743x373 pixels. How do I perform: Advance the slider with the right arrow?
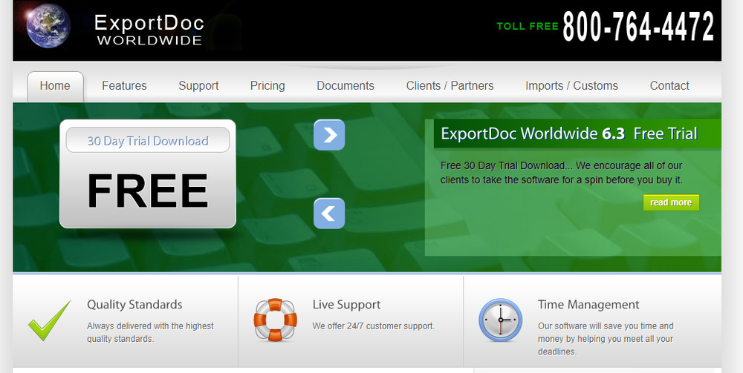(x=329, y=135)
